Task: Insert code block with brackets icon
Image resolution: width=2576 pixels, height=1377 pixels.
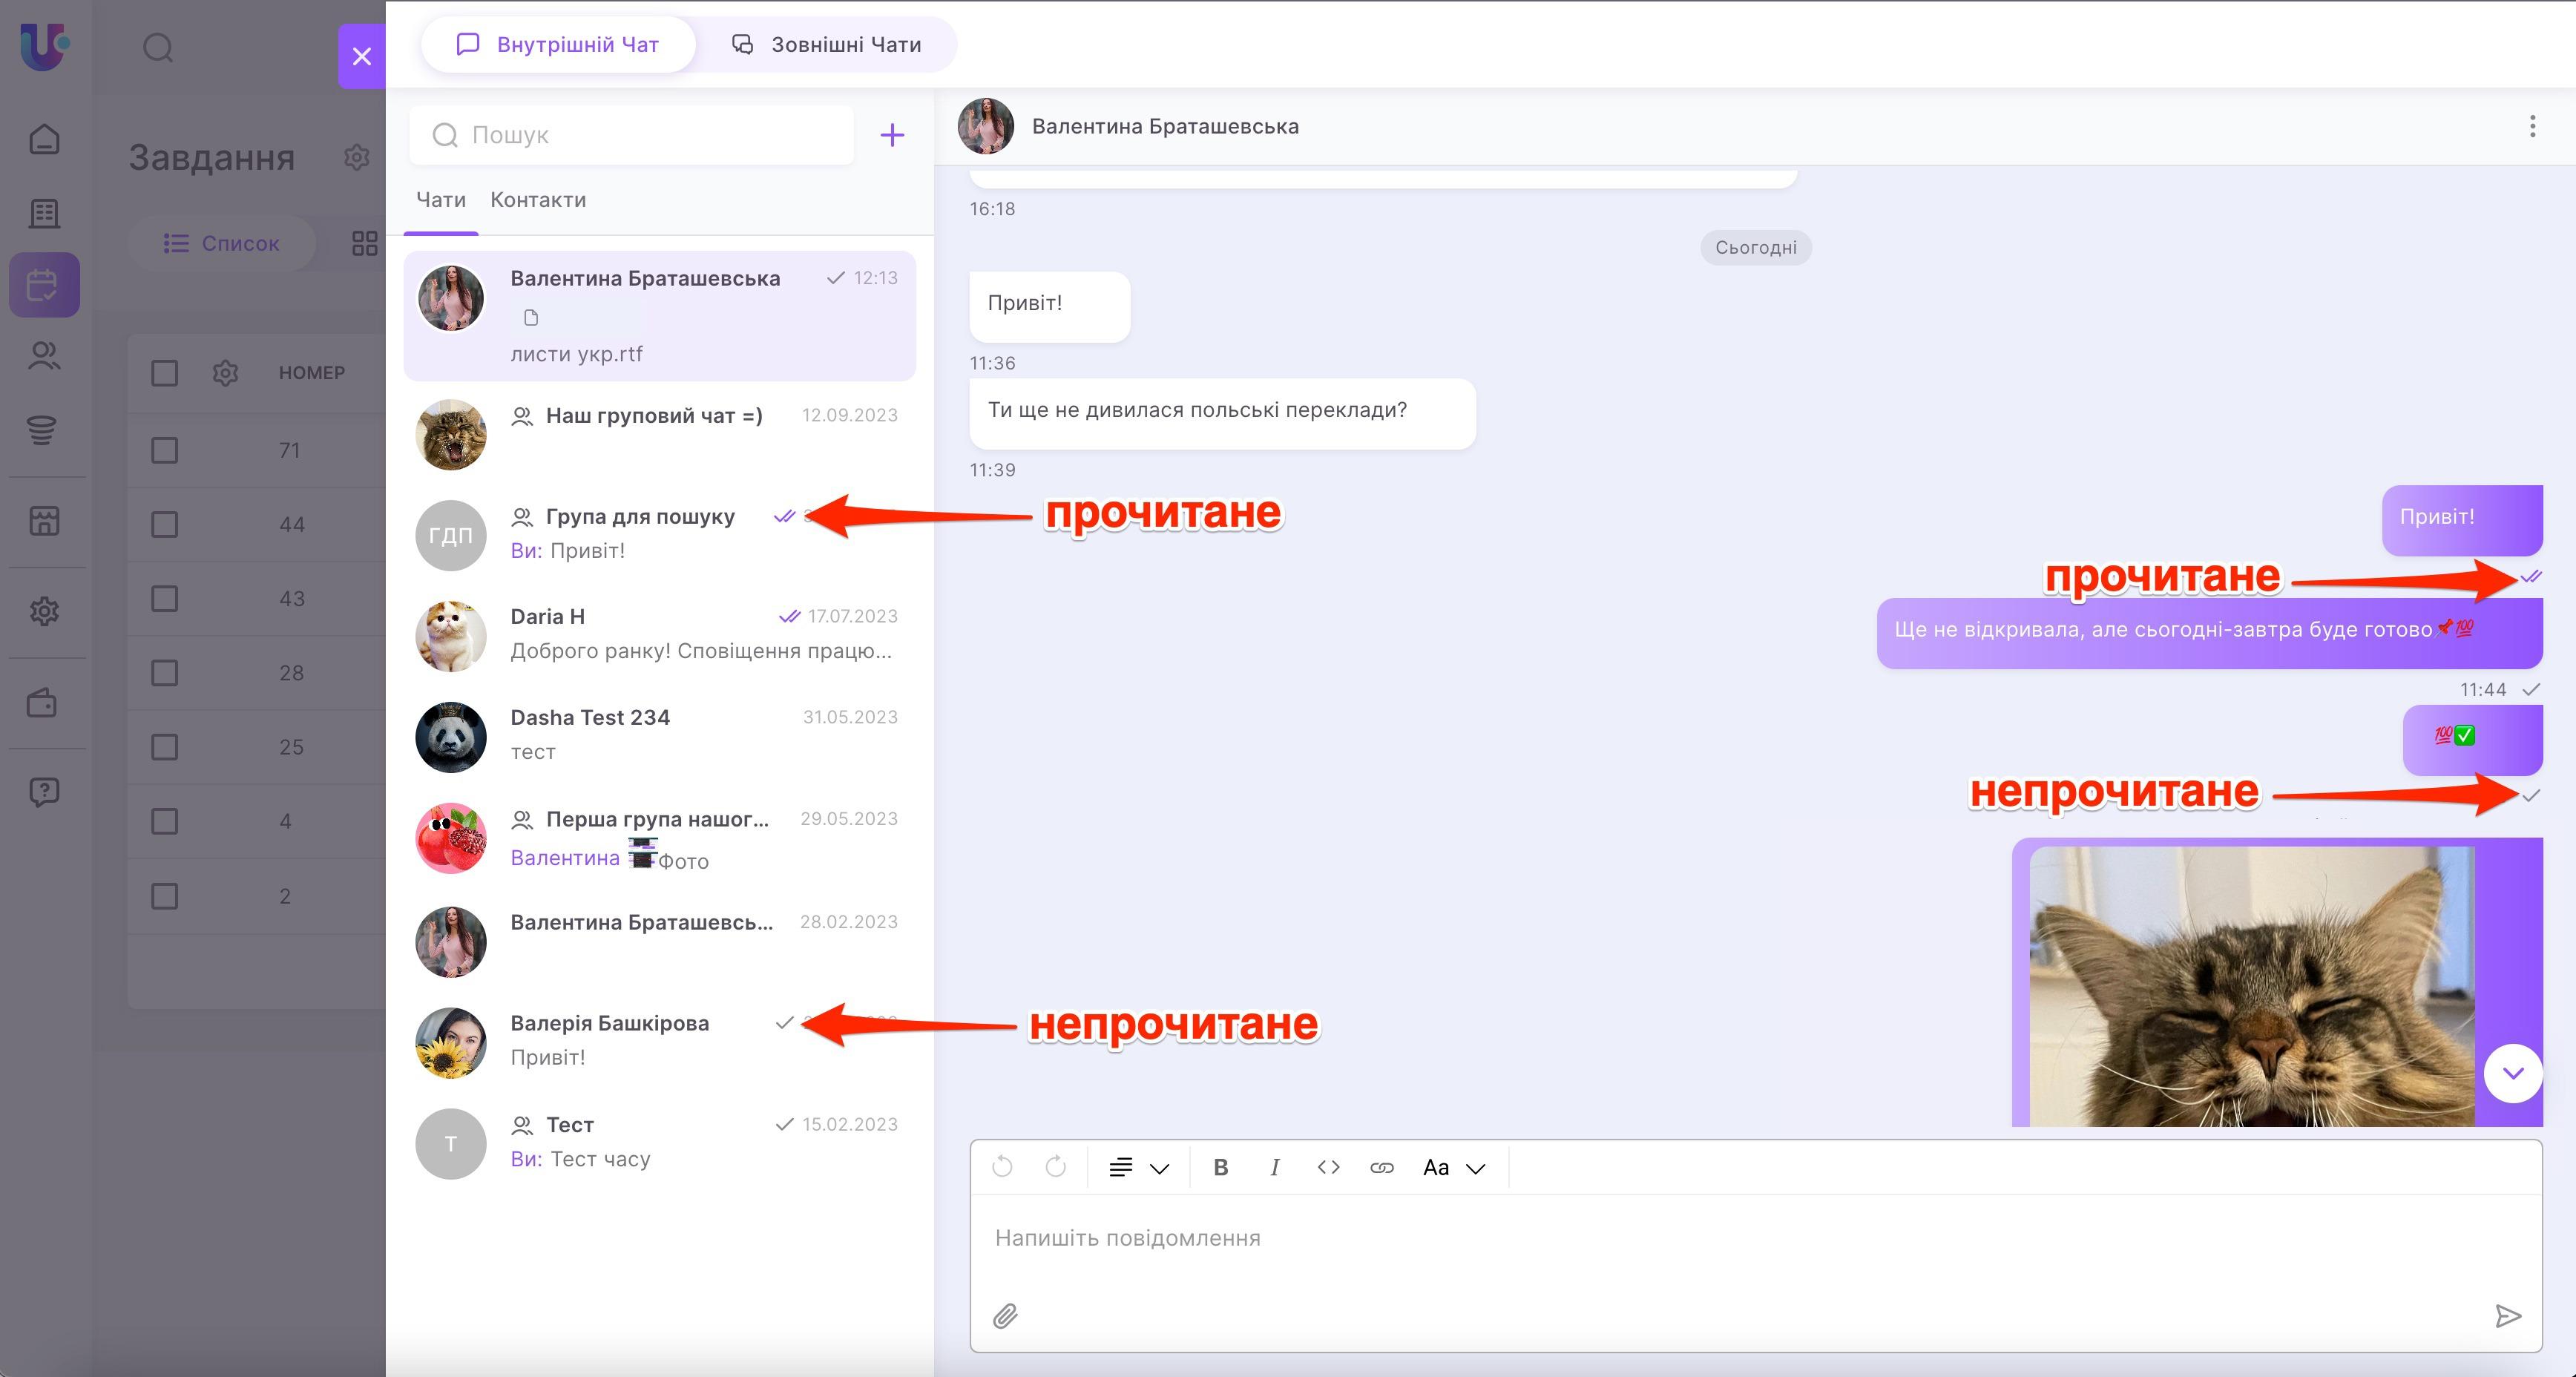Action: 1328,1167
